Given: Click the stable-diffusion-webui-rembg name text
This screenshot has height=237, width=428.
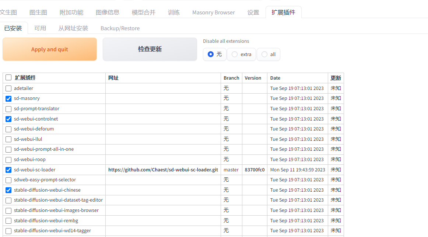Looking at the screenshot, I should tap(46, 220).
